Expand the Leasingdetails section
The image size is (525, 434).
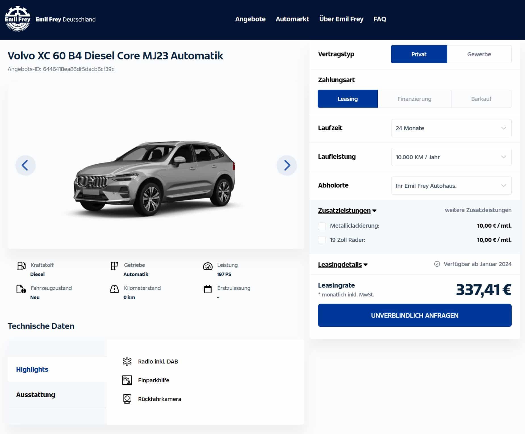click(x=343, y=265)
